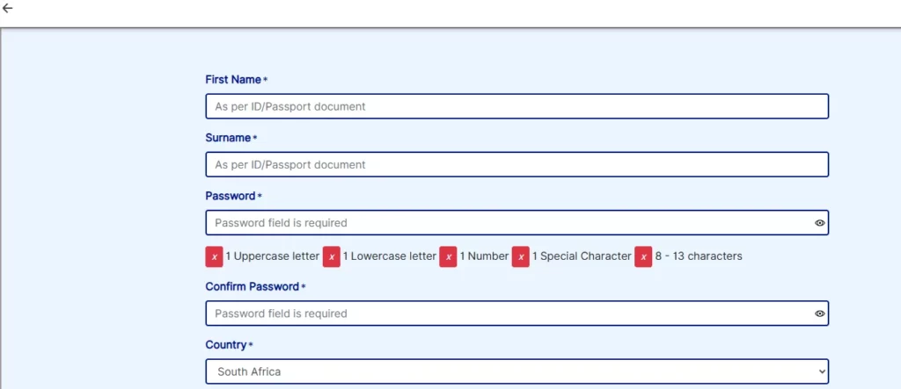Click the Password label above its field
The image size is (901, 389).
pyautogui.click(x=230, y=196)
